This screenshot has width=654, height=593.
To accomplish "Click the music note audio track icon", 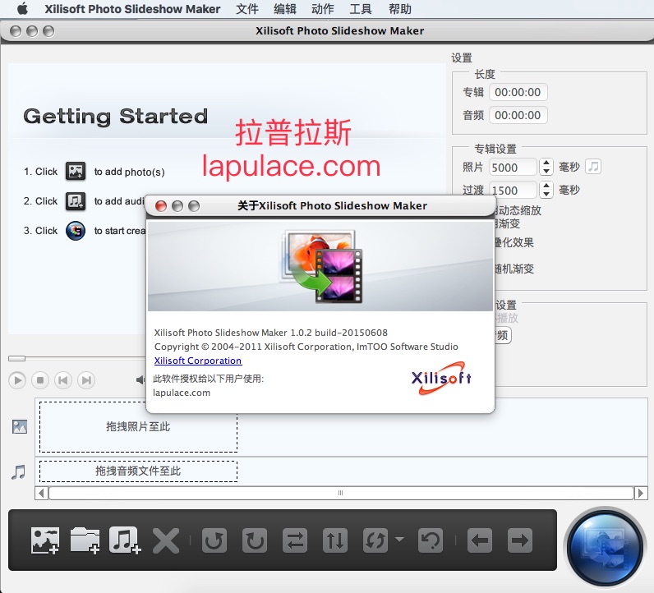I will (18, 472).
